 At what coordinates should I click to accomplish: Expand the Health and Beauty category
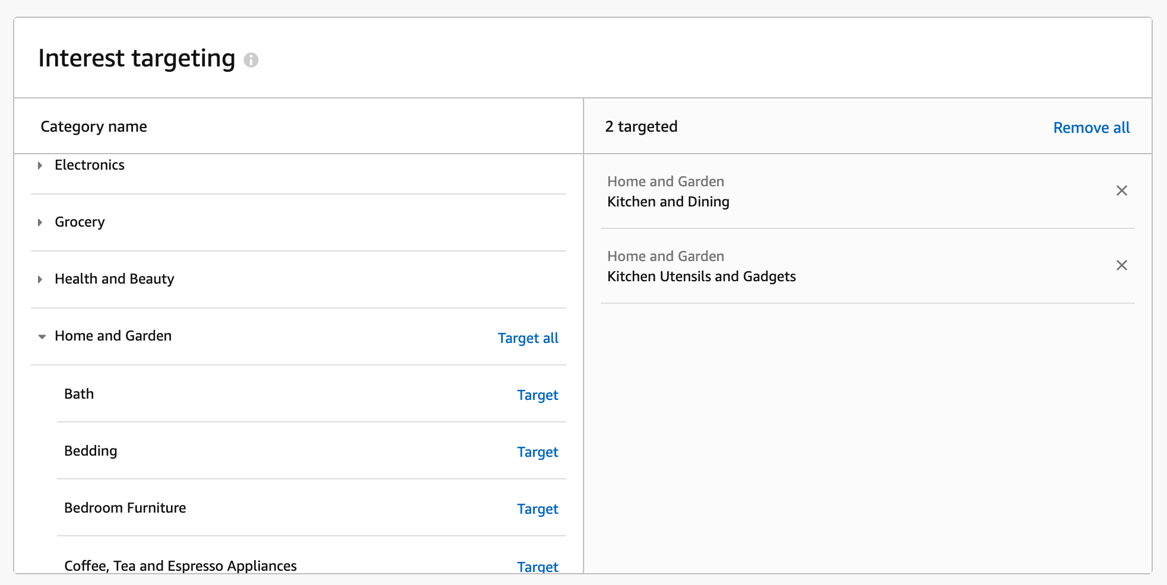[40, 279]
